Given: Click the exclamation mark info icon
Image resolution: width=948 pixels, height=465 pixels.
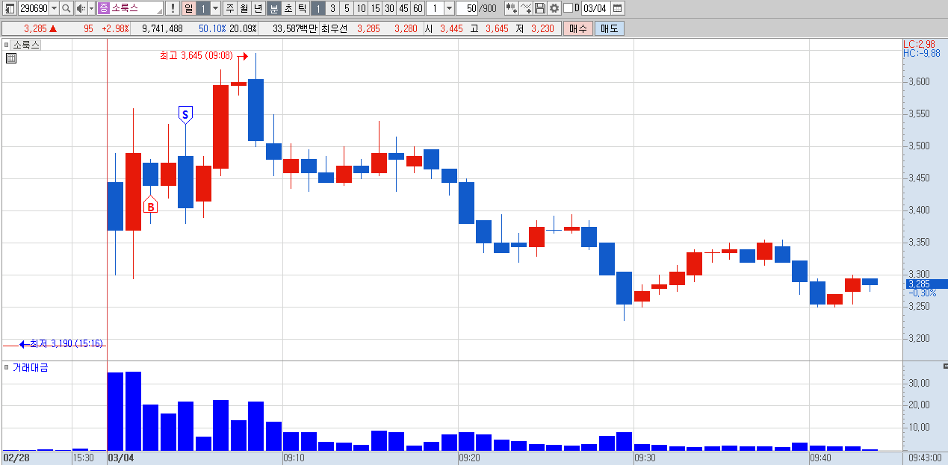Looking at the screenshot, I should pyautogui.click(x=172, y=8).
